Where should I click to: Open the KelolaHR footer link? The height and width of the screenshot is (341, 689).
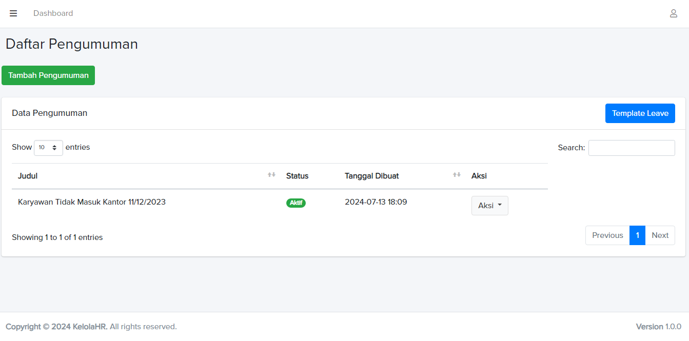(89, 327)
